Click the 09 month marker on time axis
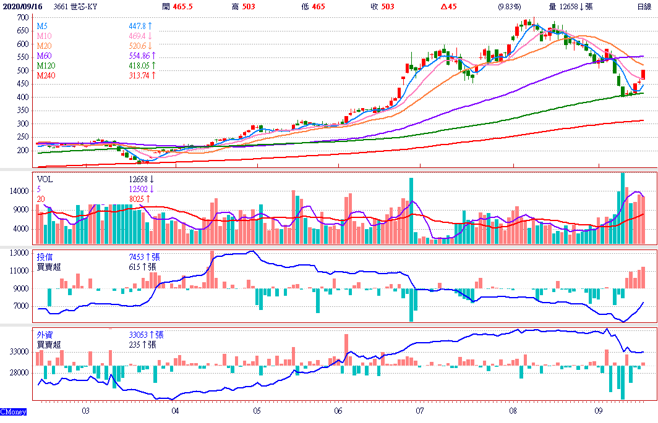The width and height of the screenshot is (658, 423). point(598,411)
